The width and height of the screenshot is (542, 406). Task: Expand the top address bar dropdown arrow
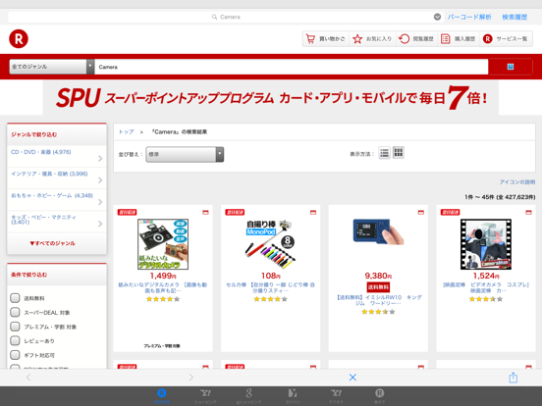[x=437, y=17]
